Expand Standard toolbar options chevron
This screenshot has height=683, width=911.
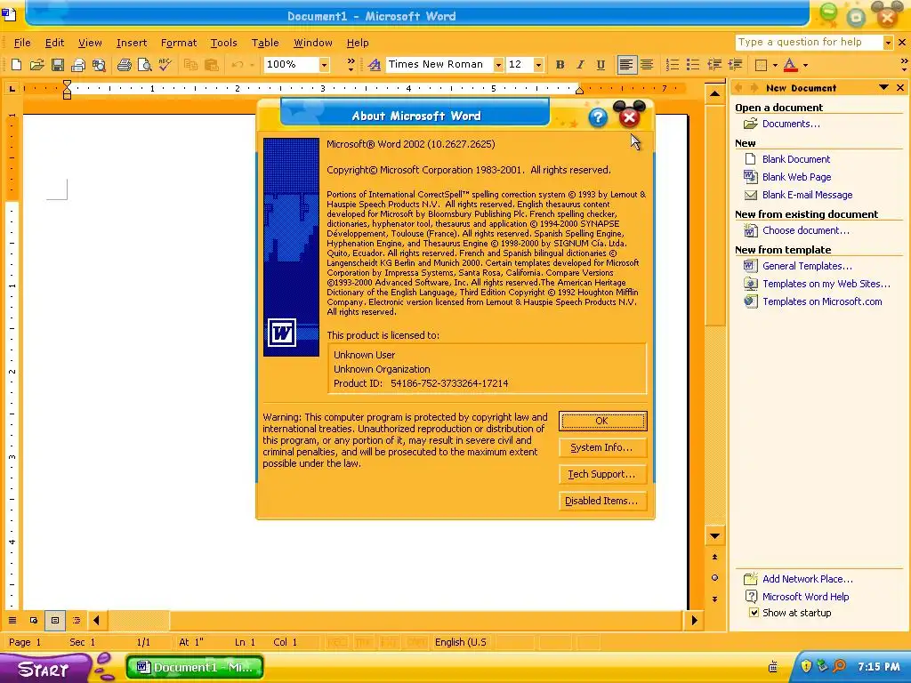coord(351,64)
